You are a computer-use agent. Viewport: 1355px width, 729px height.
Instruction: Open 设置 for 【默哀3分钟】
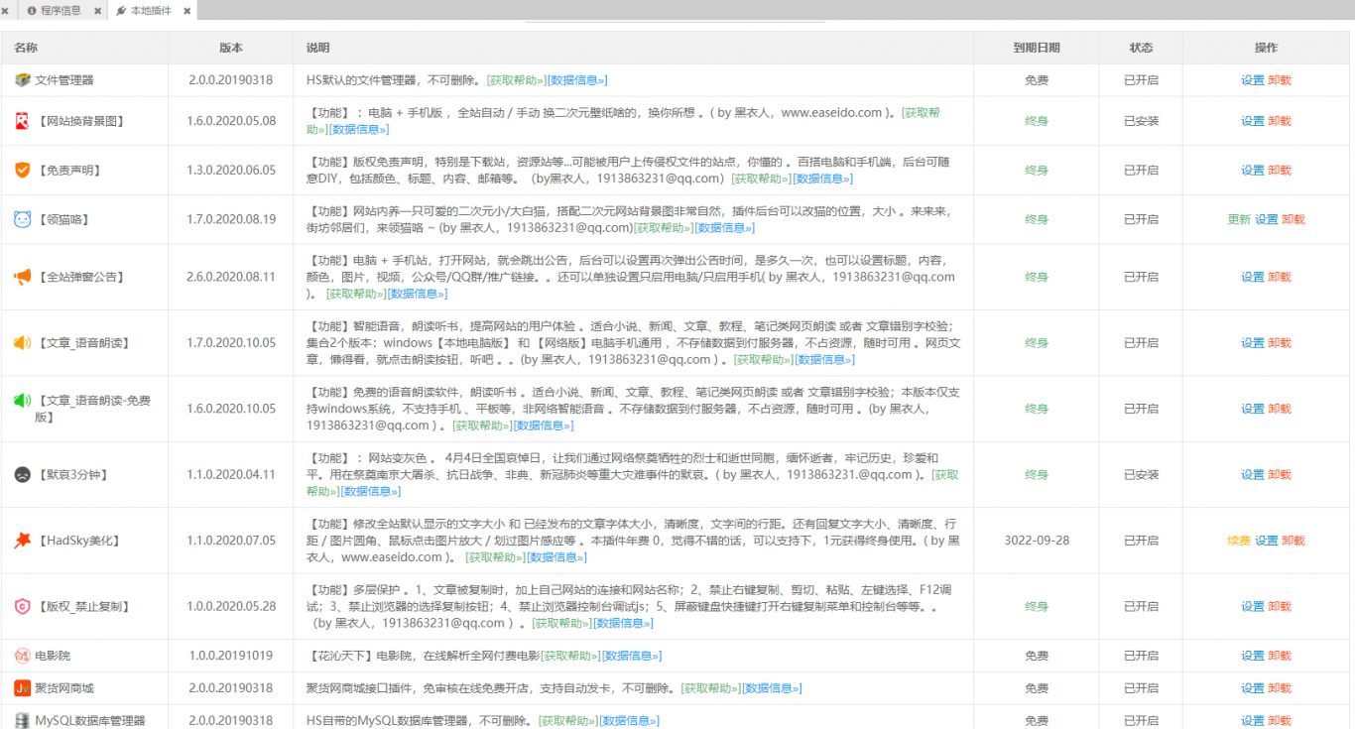(x=1253, y=474)
